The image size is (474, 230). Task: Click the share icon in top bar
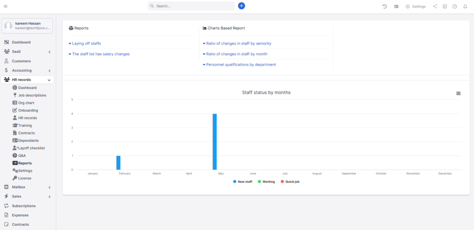click(435, 6)
